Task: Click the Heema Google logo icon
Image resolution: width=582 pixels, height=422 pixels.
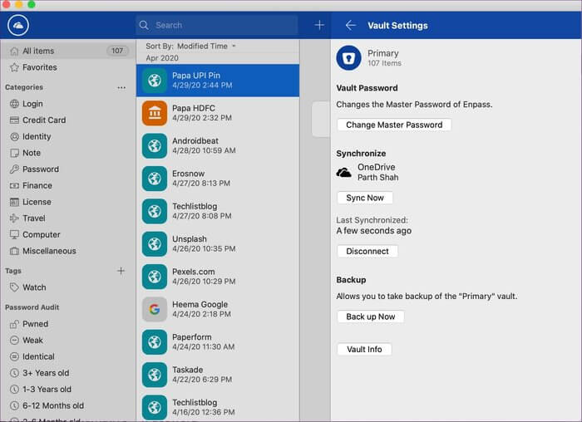Action: (155, 309)
